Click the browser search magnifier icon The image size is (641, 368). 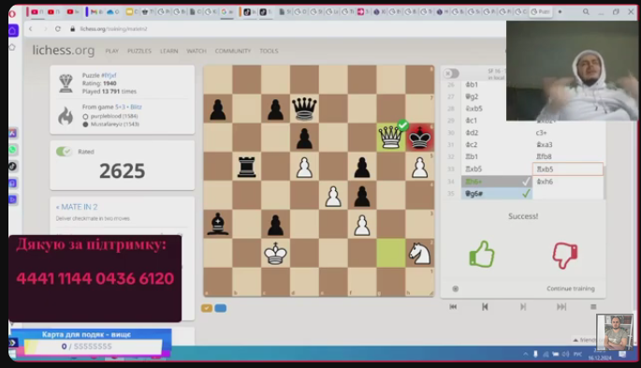tap(586, 12)
